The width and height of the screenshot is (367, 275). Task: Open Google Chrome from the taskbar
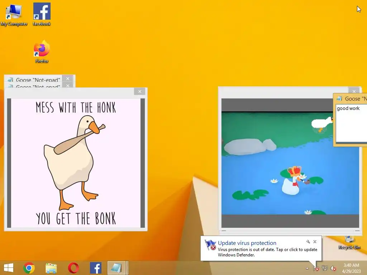point(29,268)
